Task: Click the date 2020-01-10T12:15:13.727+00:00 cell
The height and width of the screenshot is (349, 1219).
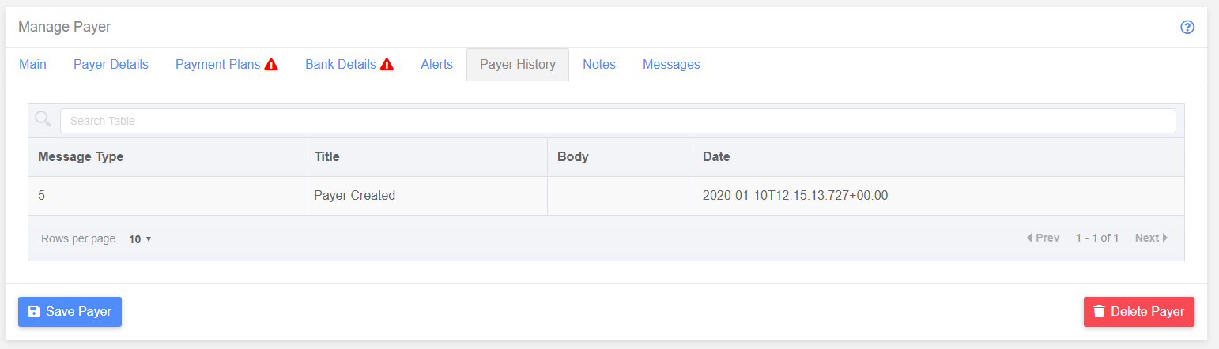Action: click(938, 195)
